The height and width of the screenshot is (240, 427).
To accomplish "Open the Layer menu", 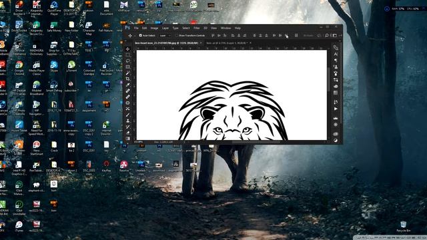I will click(x=165, y=28).
